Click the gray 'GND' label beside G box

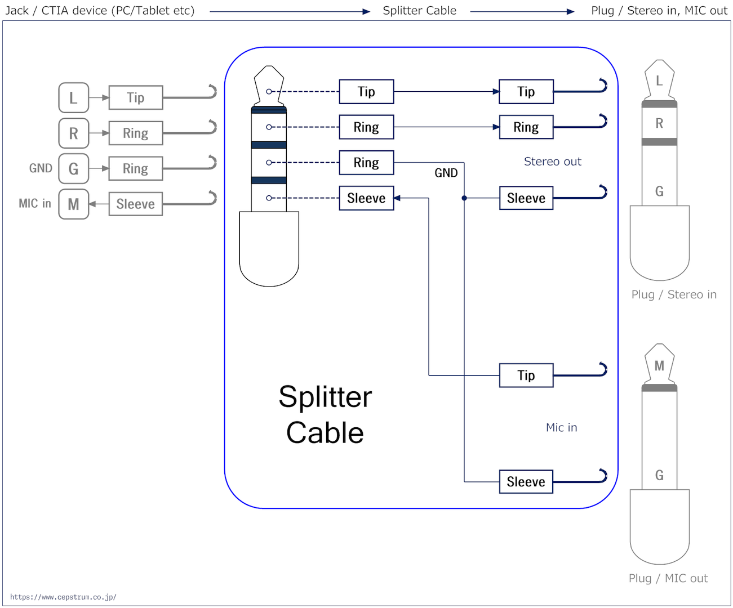[x=41, y=168]
